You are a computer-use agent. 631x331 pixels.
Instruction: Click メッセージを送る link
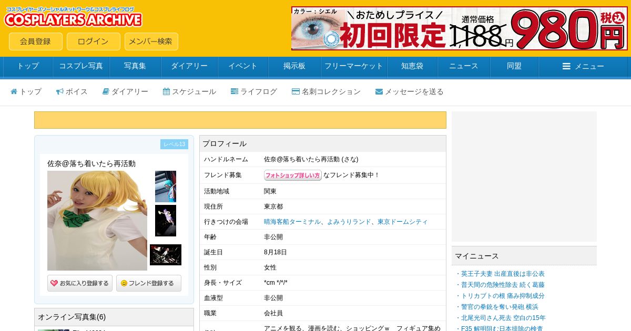click(410, 91)
